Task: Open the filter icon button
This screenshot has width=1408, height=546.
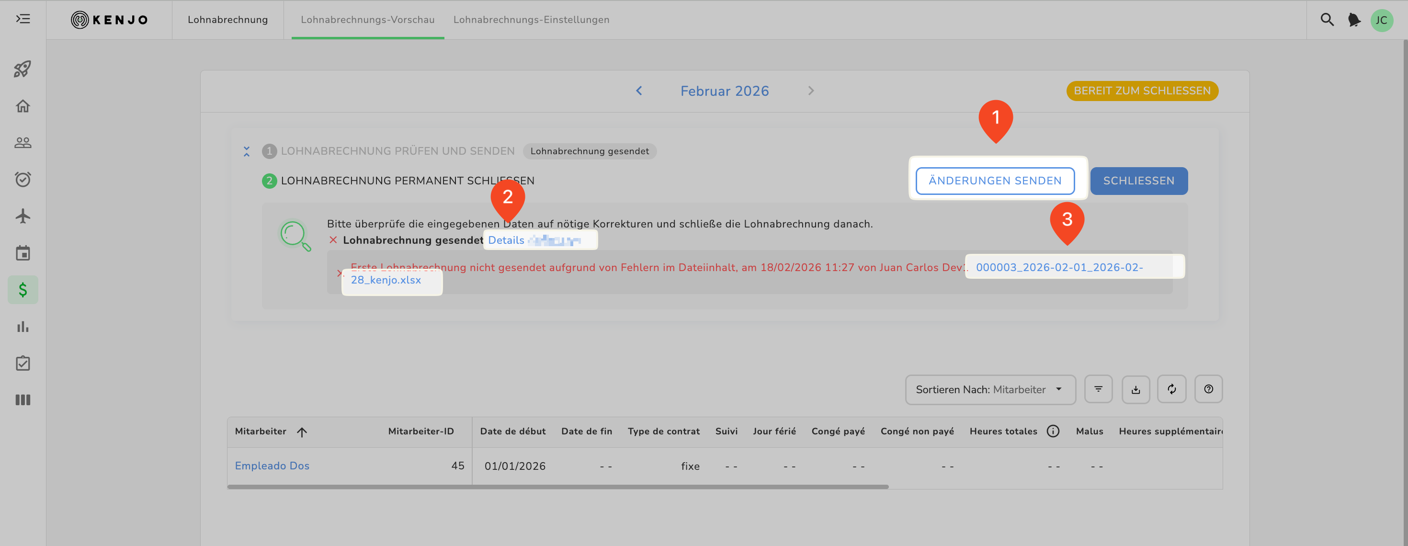Action: pos(1098,389)
